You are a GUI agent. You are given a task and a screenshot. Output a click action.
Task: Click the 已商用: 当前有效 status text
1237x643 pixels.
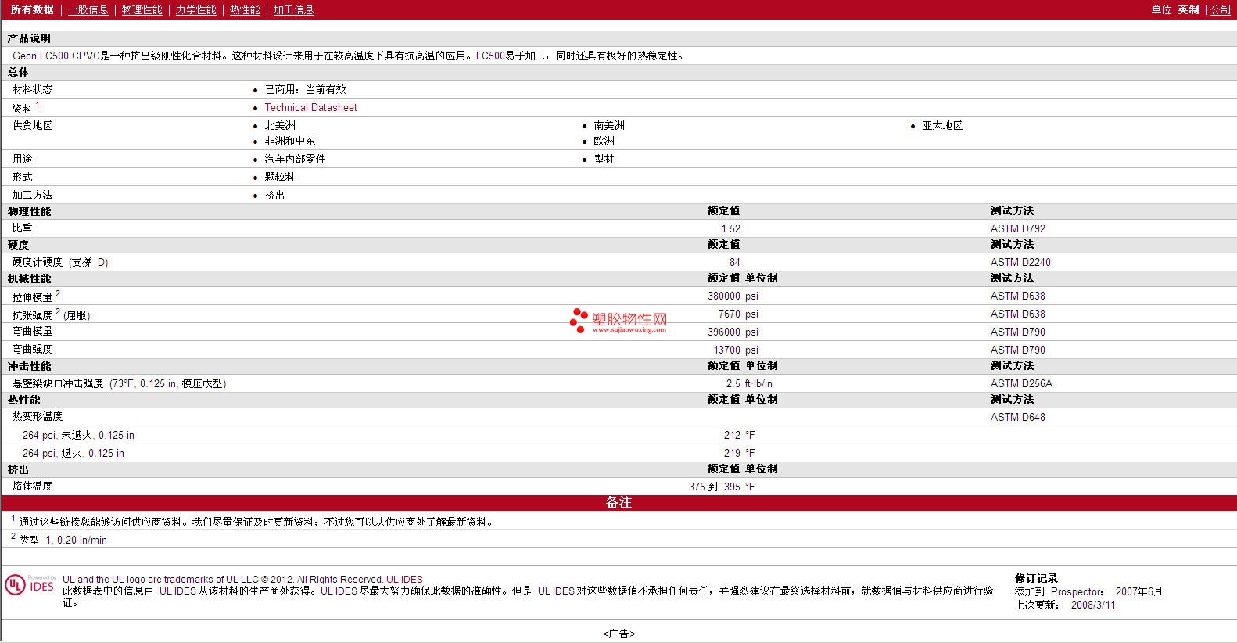coord(306,89)
